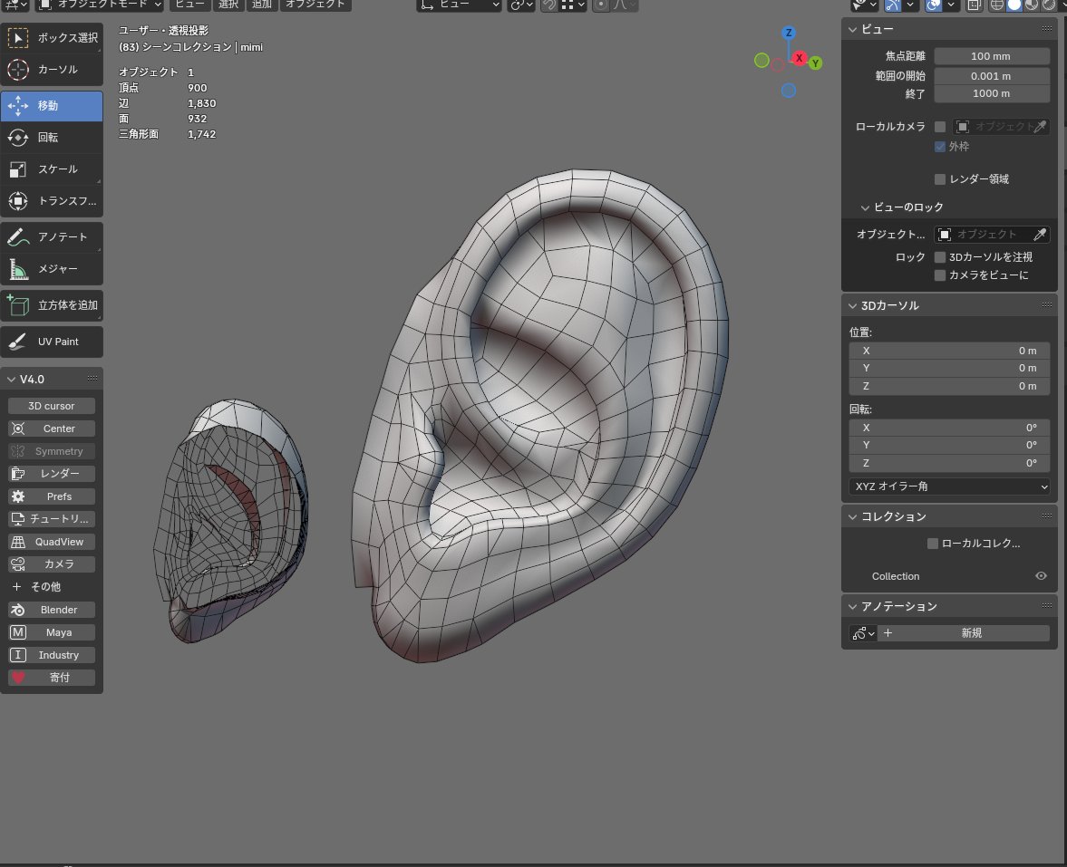Choose the Annotate (アノテート) tool
1067x867 pixels.
[52, 237]
